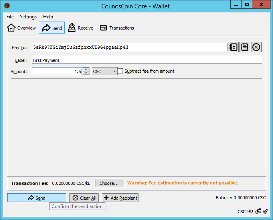Viewport: 273px width, 220px height.
Task: Decrease amount with the down arrow
Action: pos(86,73)
